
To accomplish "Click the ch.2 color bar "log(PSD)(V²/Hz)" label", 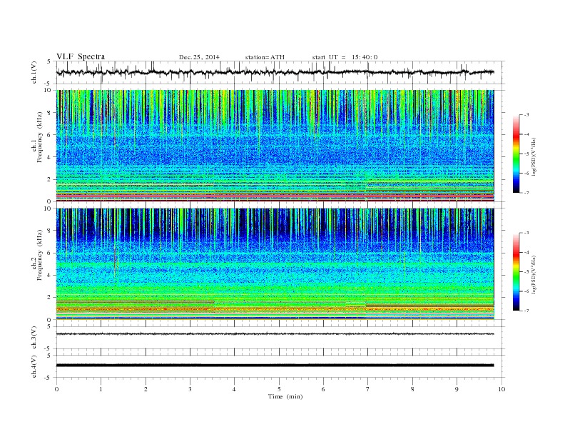I will pyautogui.click(x=534, y=274).
